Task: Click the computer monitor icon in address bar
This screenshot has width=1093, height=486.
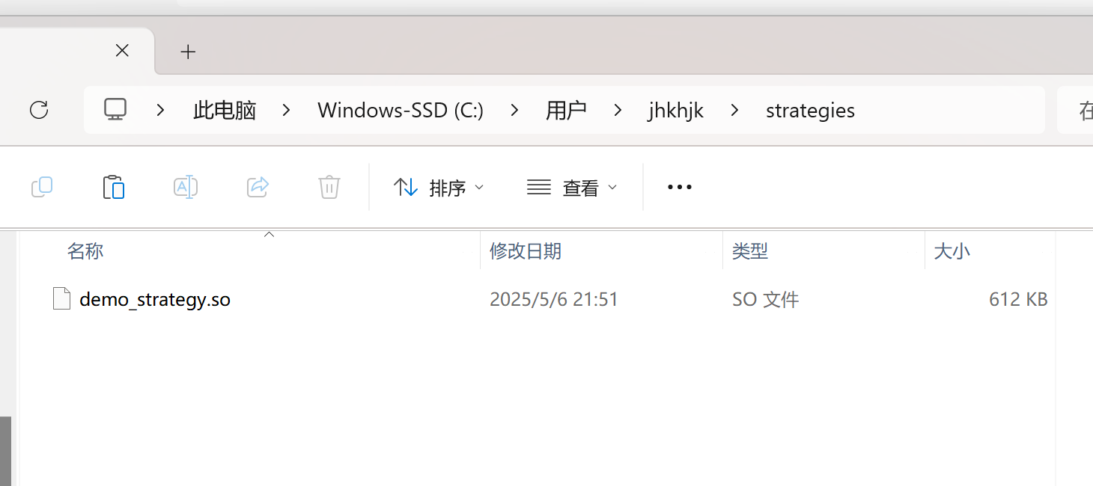Action: [x=115, y=110]
